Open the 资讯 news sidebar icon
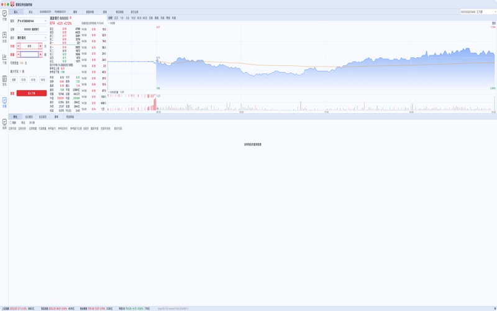The image size is (497, 311). click(4, 81)
